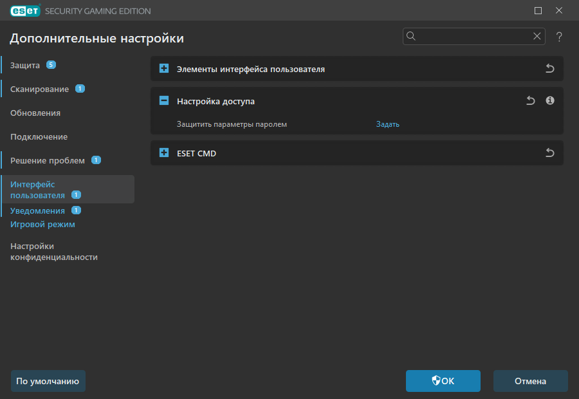Click the Дополнительные настройки heading
The height and width of the screenshot is (399, 579).
pos(96,38)
